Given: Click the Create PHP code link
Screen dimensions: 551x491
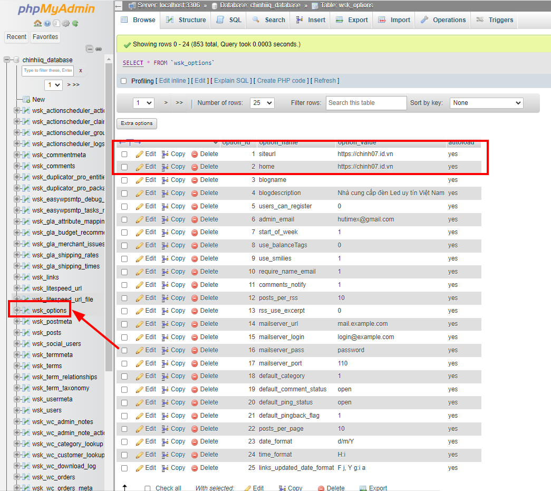Looking at the screenshot, I should coord(281,81).
